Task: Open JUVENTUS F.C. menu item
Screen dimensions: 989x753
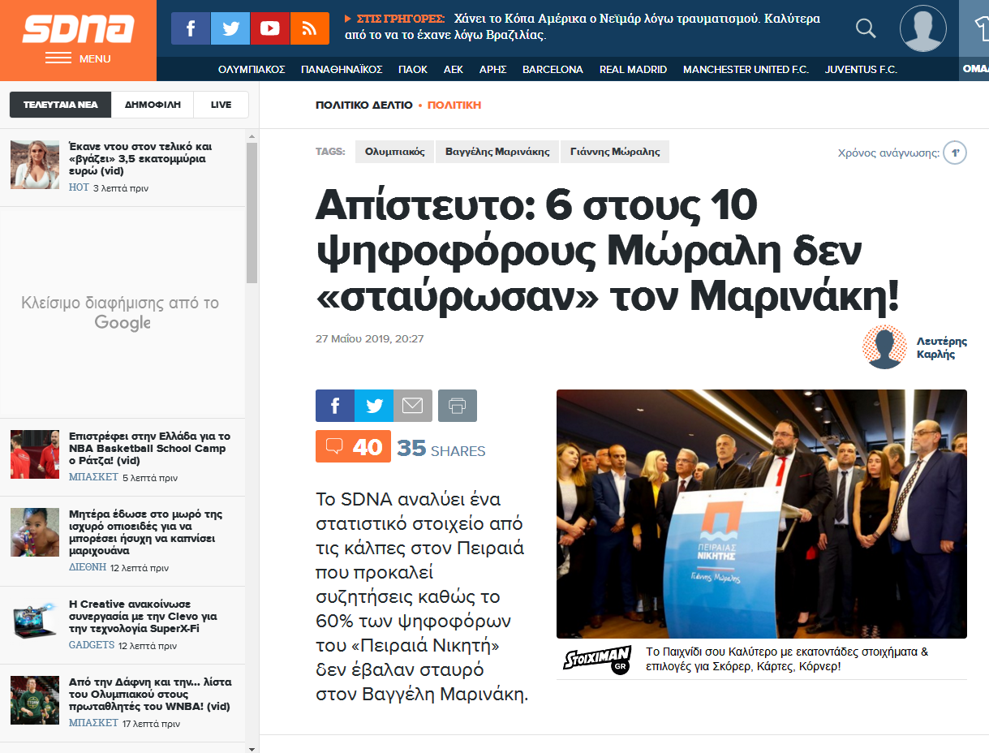Action: (861, 69)
